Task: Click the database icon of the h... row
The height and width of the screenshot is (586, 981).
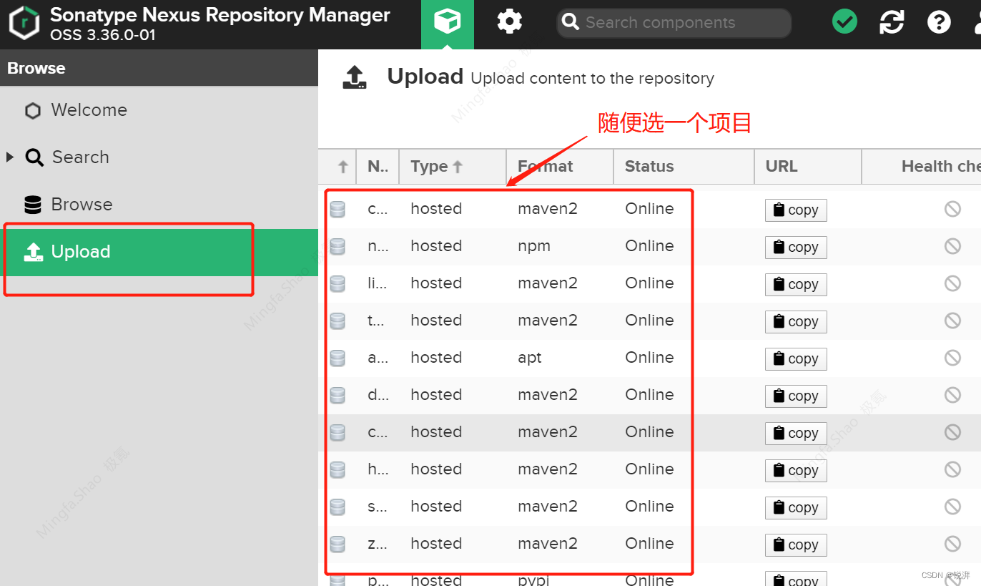Action: coord(337,469)
